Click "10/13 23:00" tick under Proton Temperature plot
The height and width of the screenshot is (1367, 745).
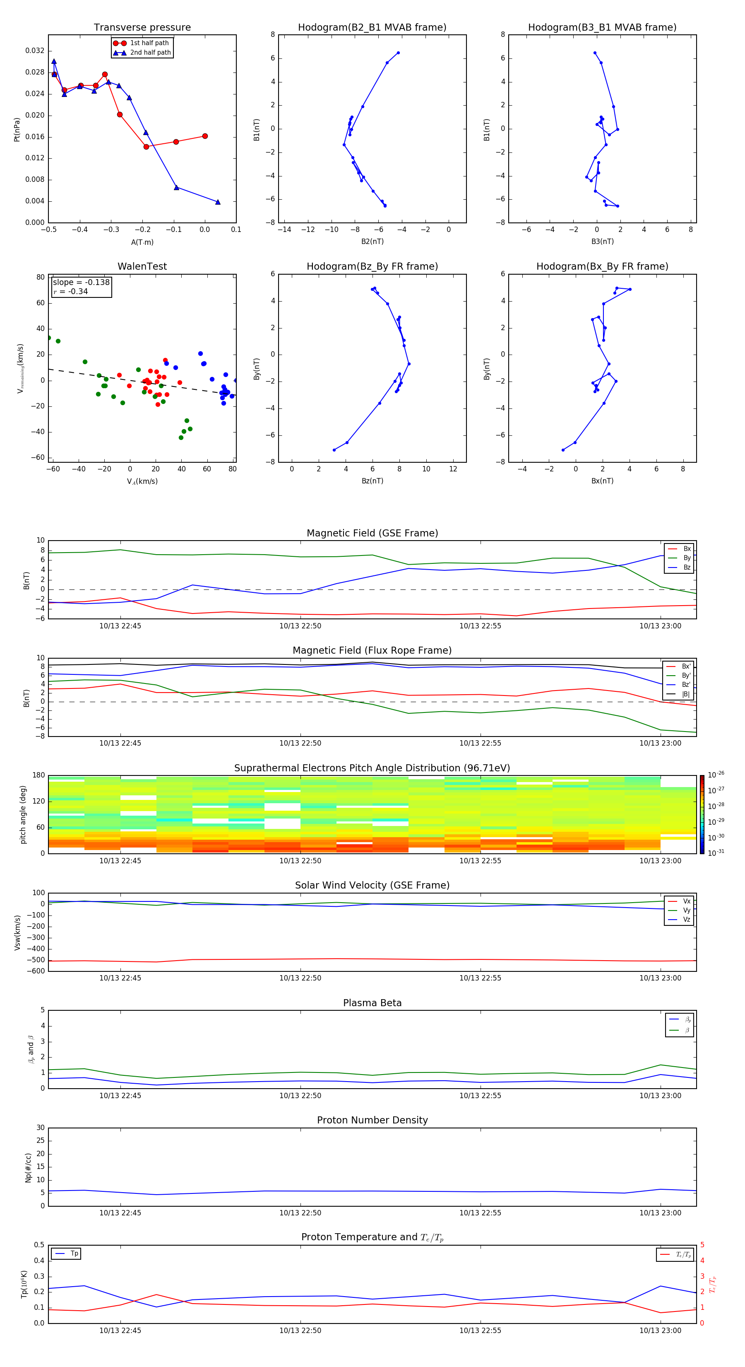coord(660,1331)
